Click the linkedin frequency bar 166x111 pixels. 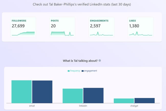tap(73, 96)
